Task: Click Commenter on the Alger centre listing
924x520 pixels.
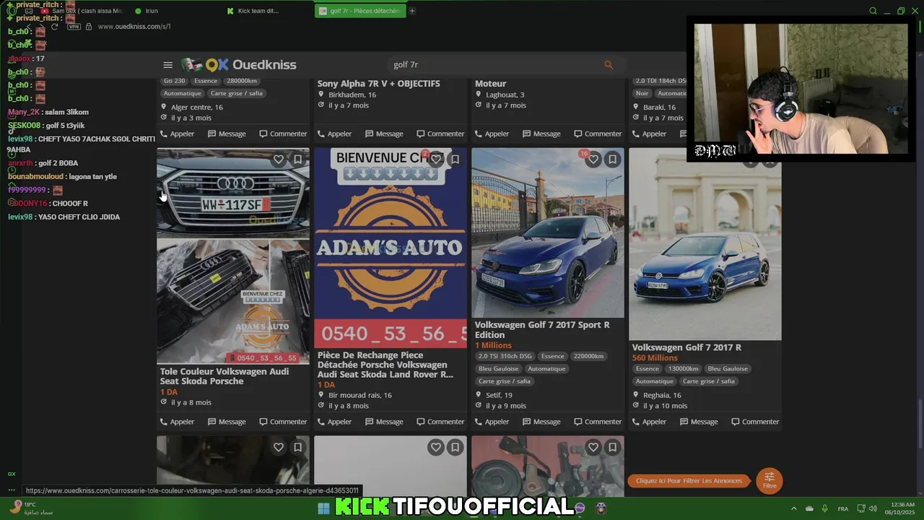Action: 283,134
